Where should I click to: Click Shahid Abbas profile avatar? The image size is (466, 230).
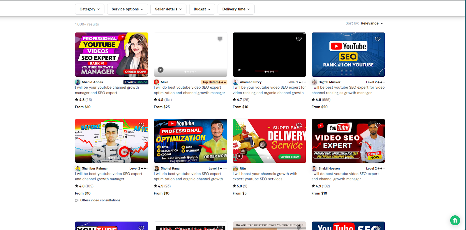click(x=78, y=82)
